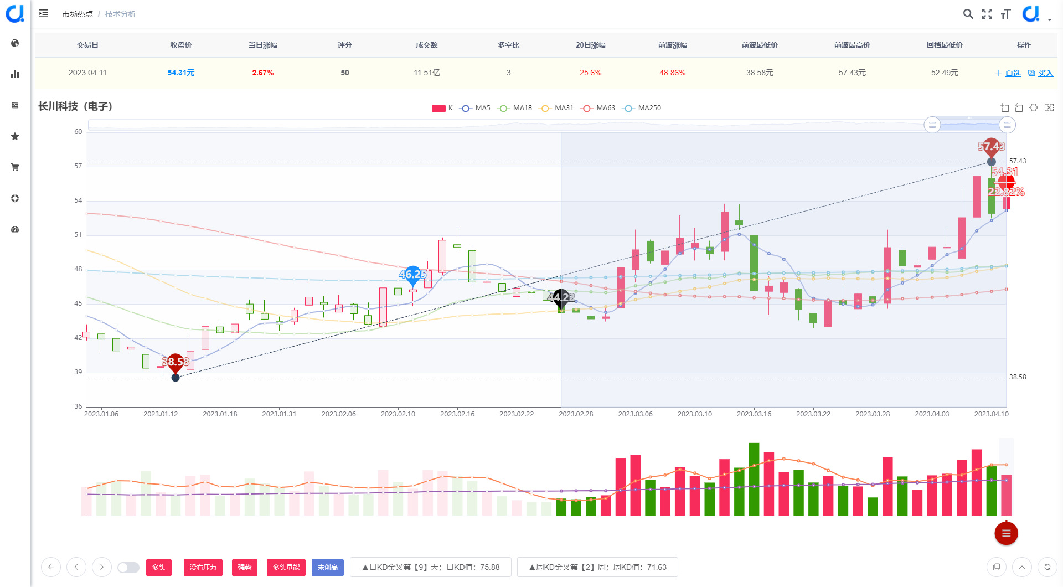Viewport: 1063px width, 587px height.
Task: Click the data zoom selected range bar
Action: click(x=969, y=125)
